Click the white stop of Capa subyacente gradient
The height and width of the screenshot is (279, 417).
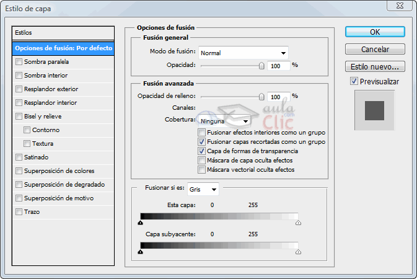pos(299,252)
